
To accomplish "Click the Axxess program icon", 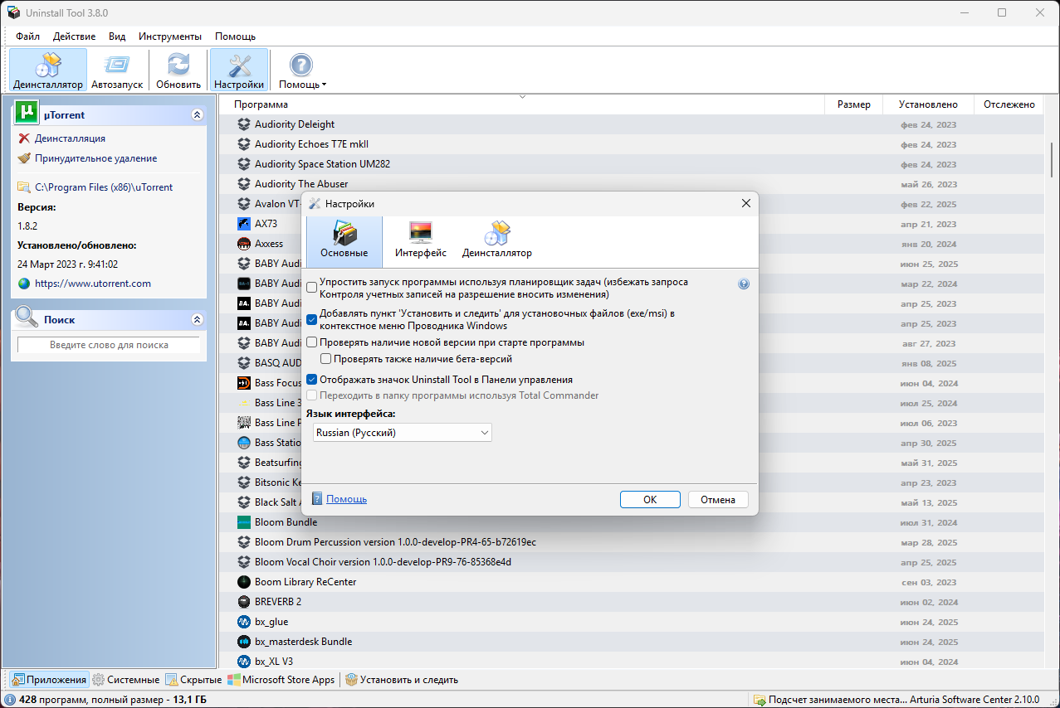I will (244, 244).
